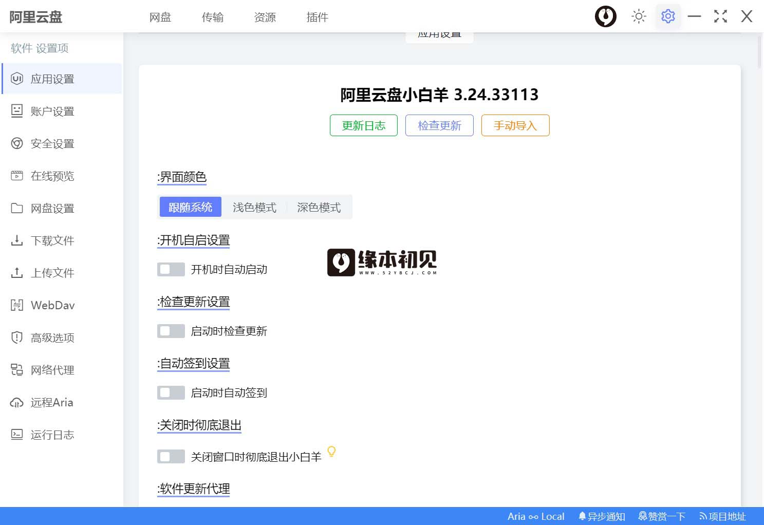
Task: Click Aria Local connection status
Action: [536, 516]
